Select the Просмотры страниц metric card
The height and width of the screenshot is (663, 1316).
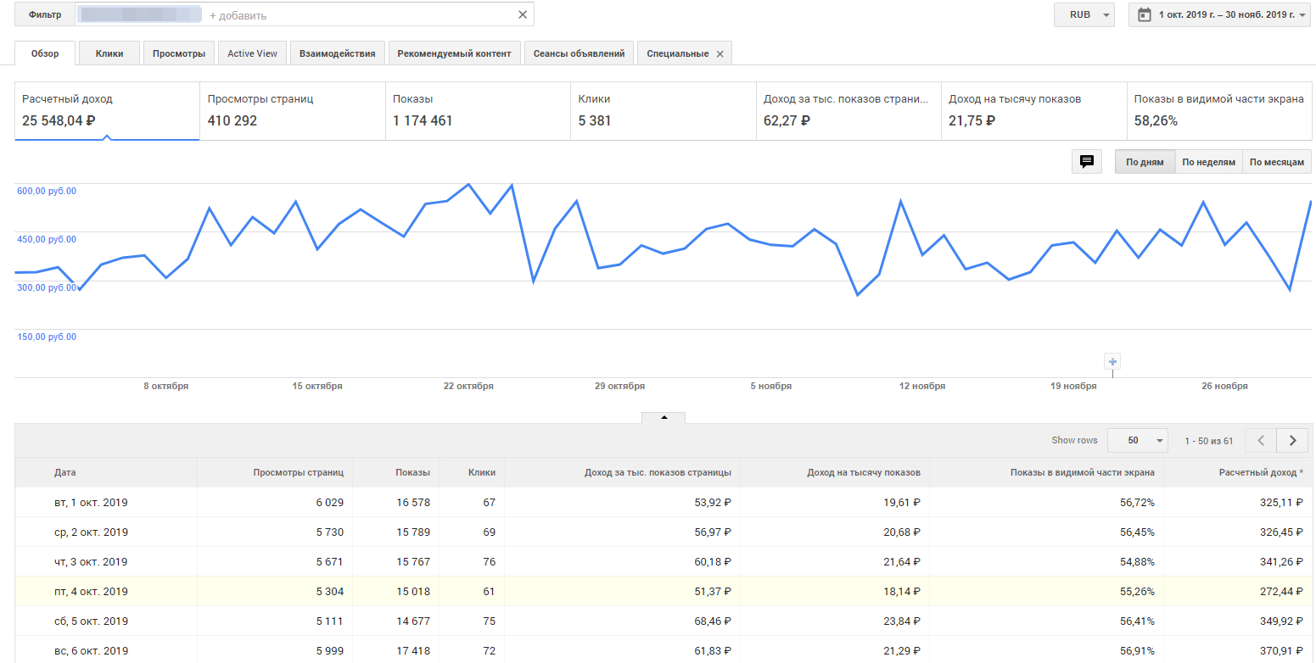(292, 110)
